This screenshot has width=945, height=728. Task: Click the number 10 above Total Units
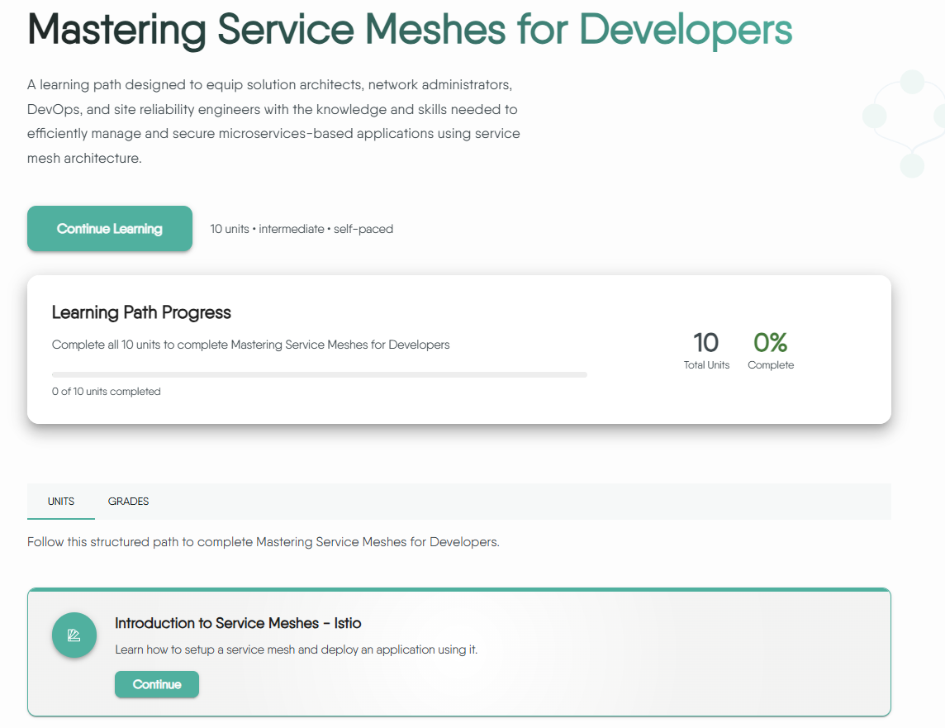point(705,342)
